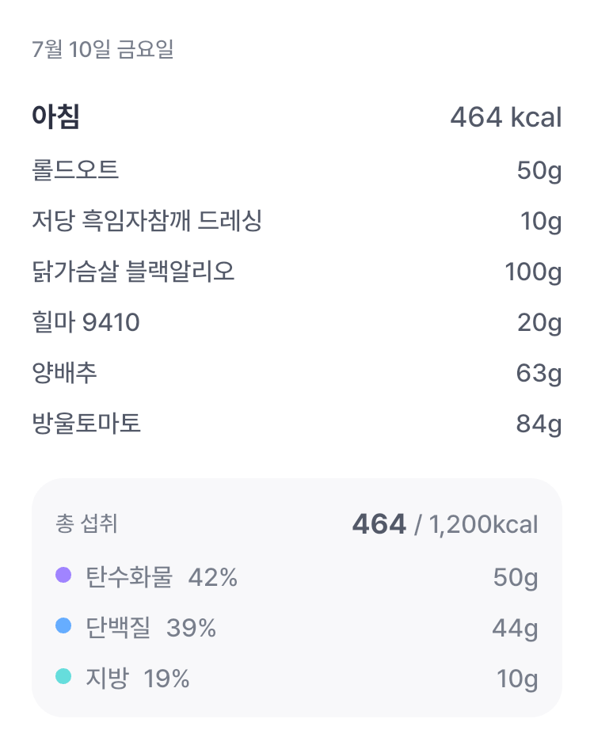Open the 롤드오트 food entry
The width and height of the screenshot is (594, 749).
click(297, 170)
